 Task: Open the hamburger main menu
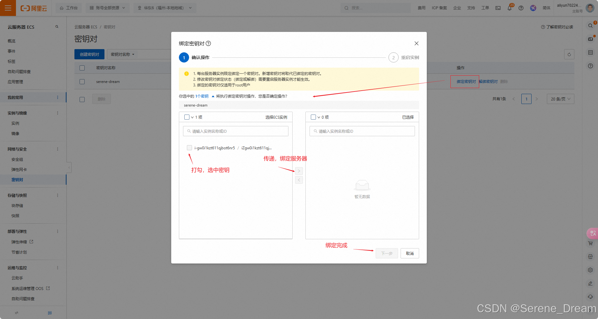(x=8, y=8)
